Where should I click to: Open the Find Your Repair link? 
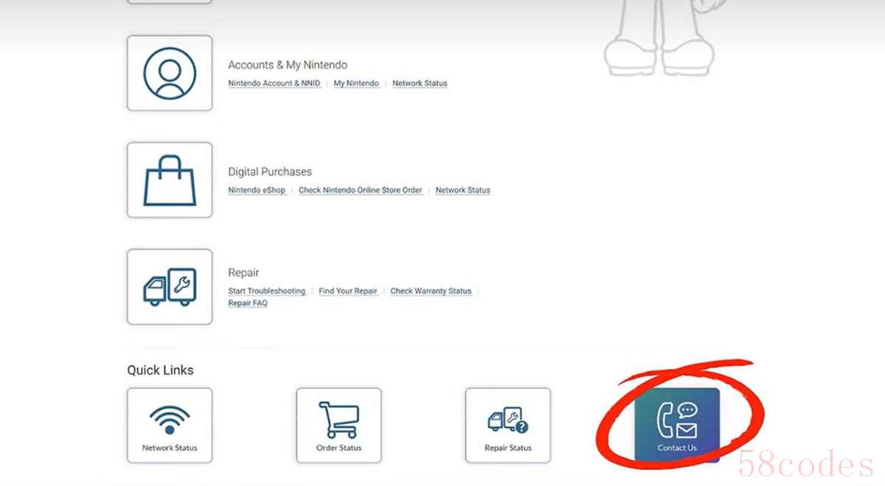point(348,292)
